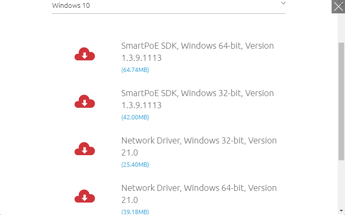
Task: Expand OS selector with chevron arrow
Action: 283,3
